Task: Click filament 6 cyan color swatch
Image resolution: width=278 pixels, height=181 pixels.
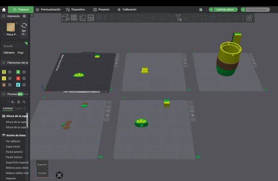Action: (18, 85)
